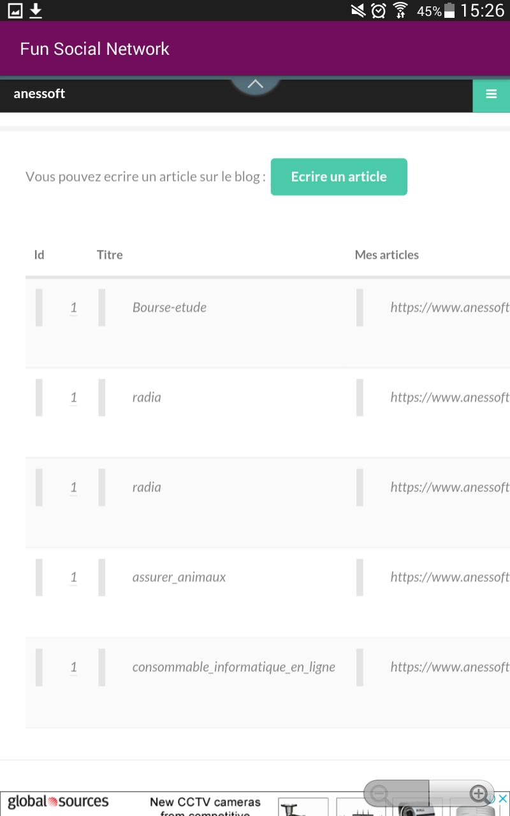Screen dimensions: 510x816
Task: Open the download notification icon in the status bar
Action: click(36, 10)
